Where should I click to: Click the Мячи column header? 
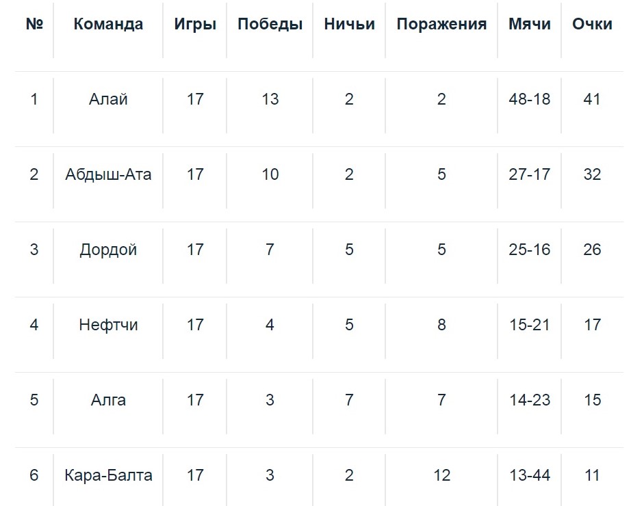(x=529, y=24)
